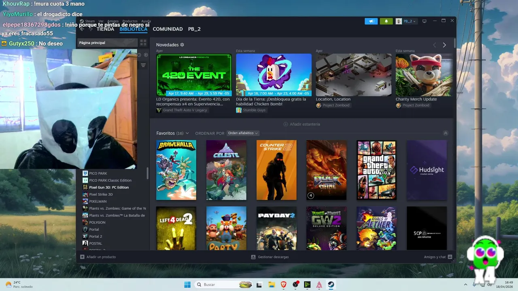The width and height of the screenshot is (518, 291).
Task: Open the Orden alfabético sort dropdown
Action: pos(243,133)
